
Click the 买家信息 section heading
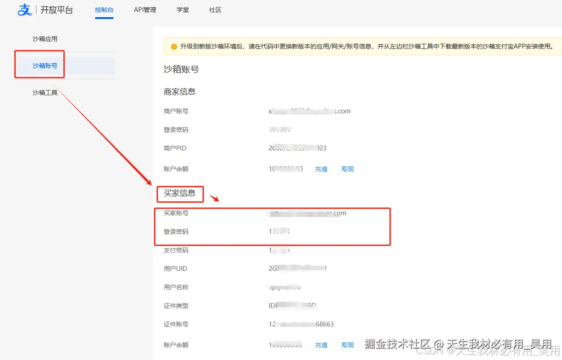[x=180, y=194]
